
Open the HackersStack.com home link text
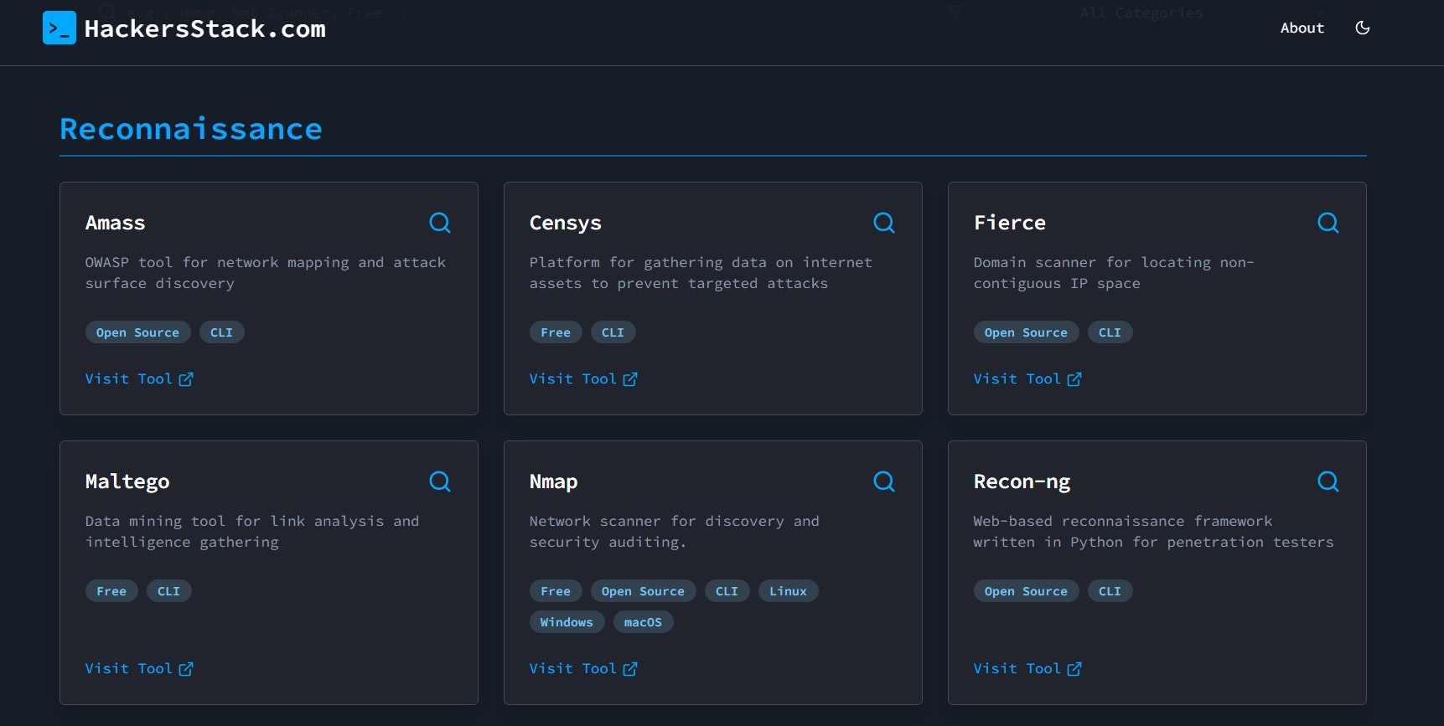(x=205, y=28)
